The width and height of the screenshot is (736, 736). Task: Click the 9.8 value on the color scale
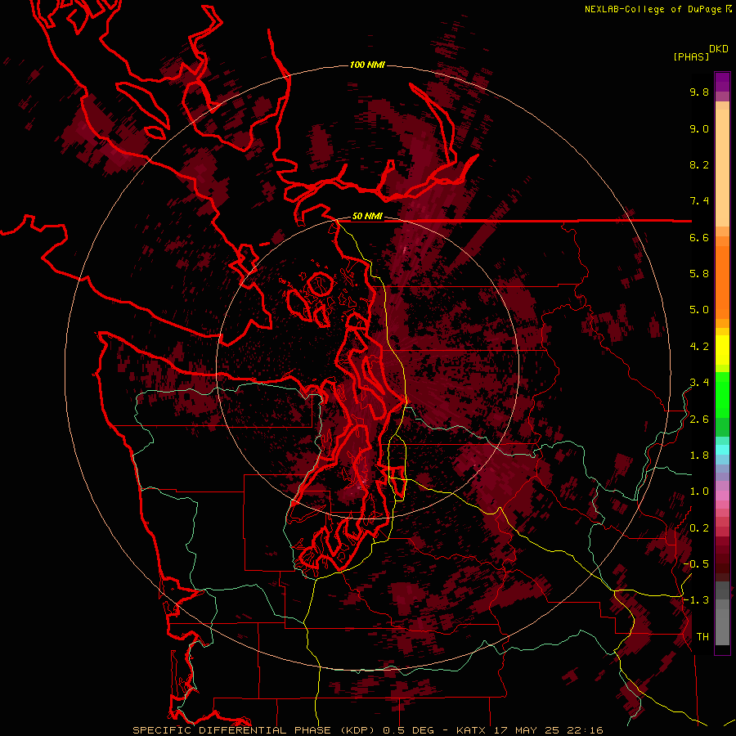(699, 92)
